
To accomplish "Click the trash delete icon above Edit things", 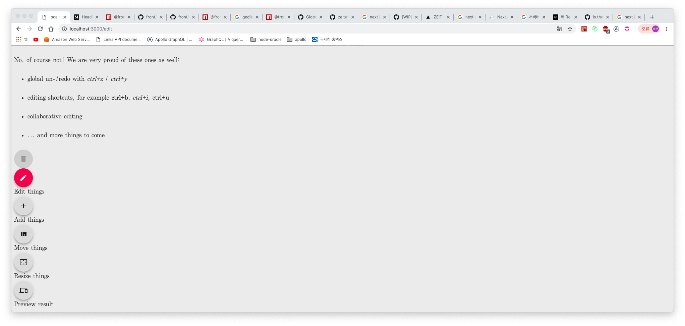I will [23, 159].
